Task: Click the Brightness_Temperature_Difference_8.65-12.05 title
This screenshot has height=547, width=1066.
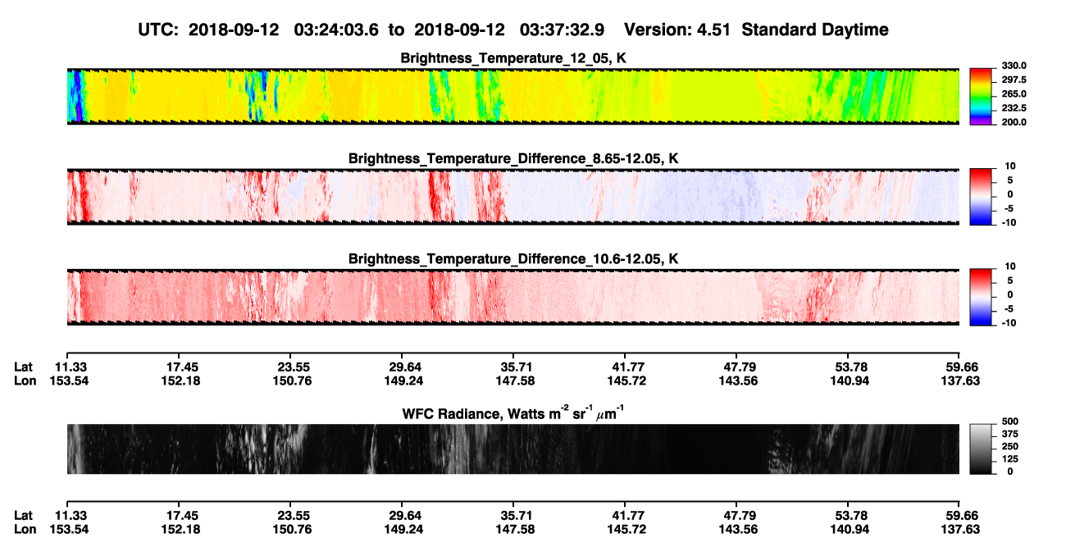Action: pos(513,157)
